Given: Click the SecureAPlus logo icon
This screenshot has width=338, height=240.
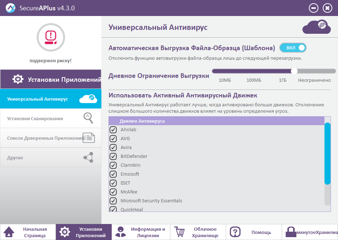Looking at the screenshot, I should coord(10,8).
